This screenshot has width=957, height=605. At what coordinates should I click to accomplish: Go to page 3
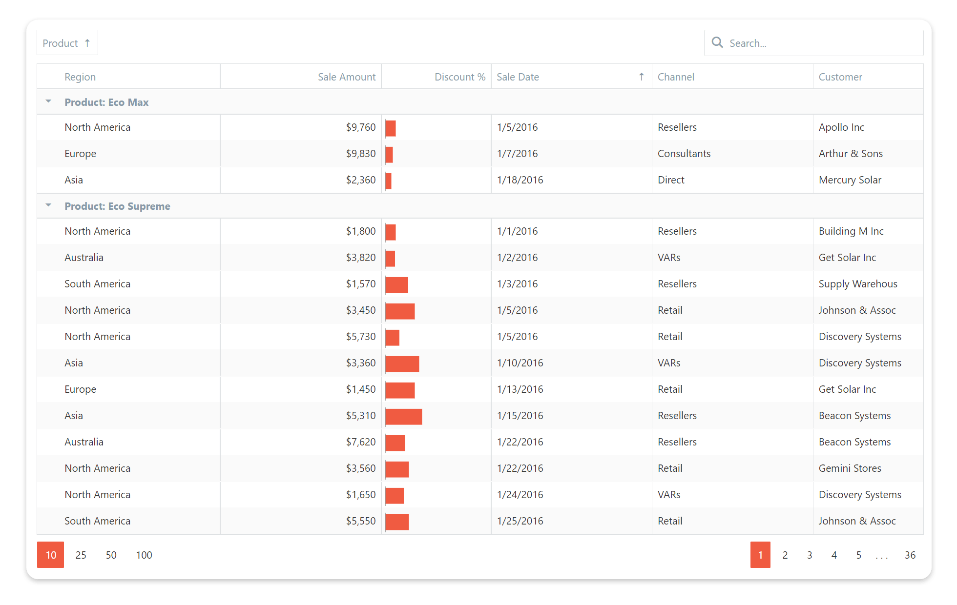point(810,555)
